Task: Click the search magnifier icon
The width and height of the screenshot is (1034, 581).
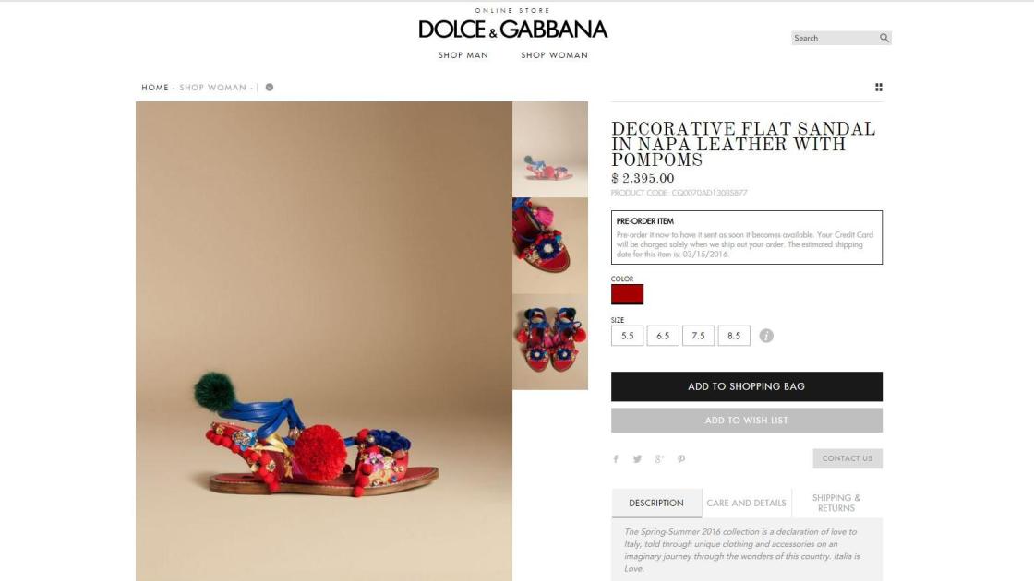Action: [x=884, y=38]
